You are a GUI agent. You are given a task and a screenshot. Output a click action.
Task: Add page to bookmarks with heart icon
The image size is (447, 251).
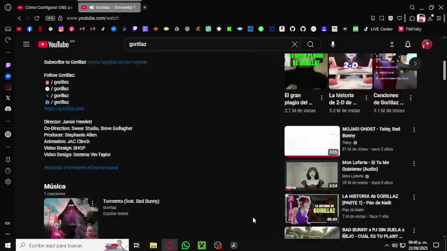[400, 18]
